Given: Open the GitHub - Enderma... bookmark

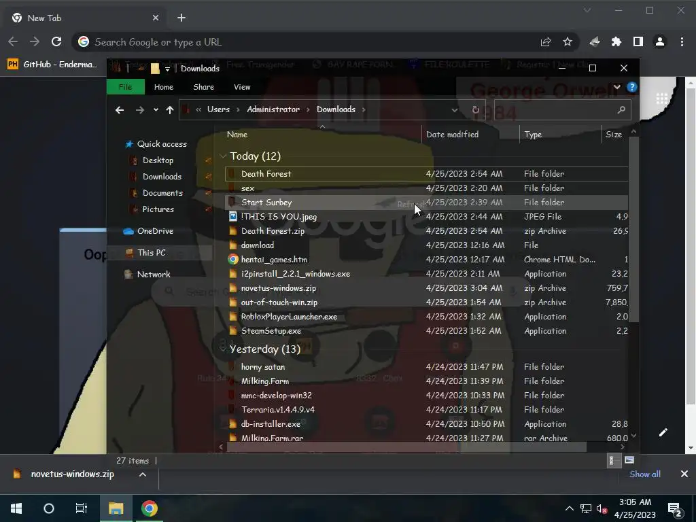Looking at the screenshot, I should (52, 65).
